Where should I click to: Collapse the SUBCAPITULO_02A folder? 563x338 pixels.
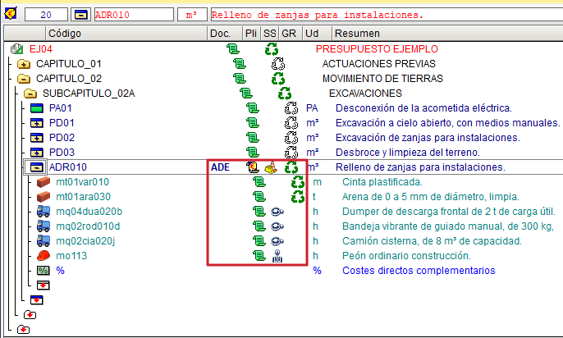(x=30, y=94)
